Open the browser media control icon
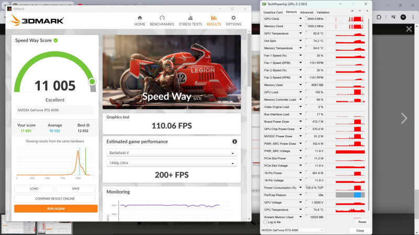419x235 pixels. 393,17
